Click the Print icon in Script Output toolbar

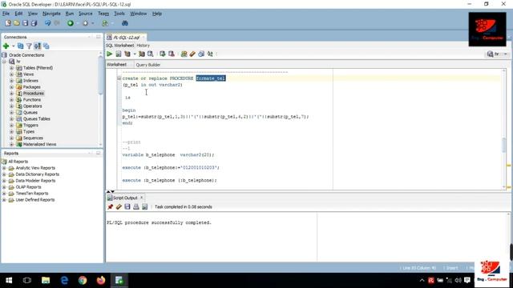[x=136, y=206]
